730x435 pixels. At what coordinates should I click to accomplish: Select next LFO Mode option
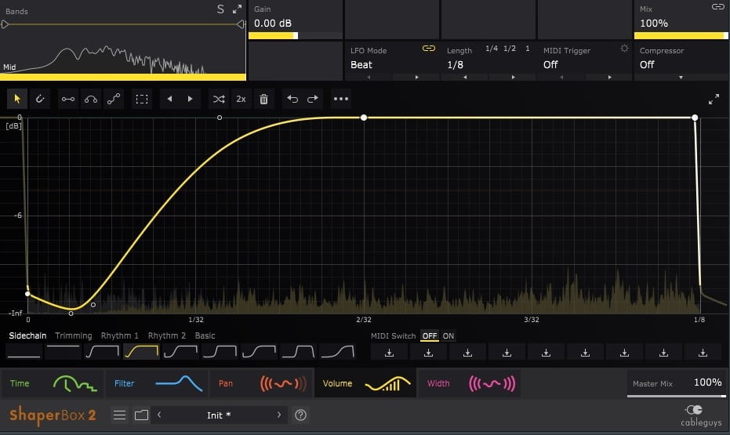(416, 78)
